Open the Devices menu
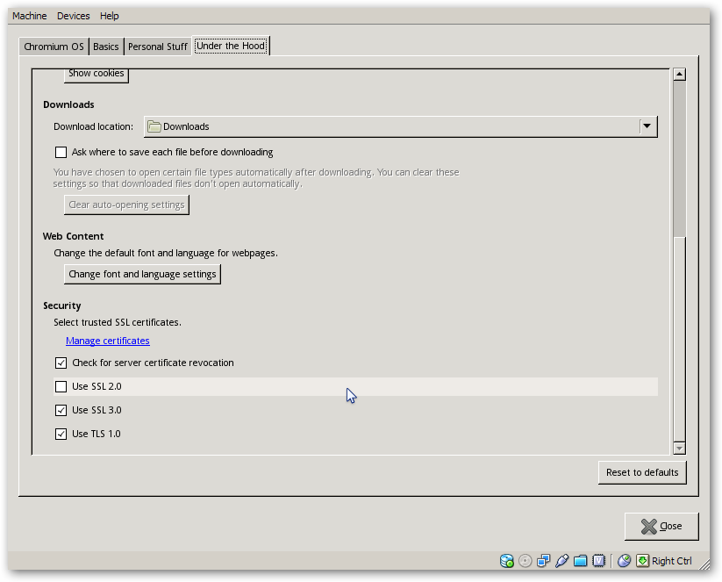 (73, 16)
